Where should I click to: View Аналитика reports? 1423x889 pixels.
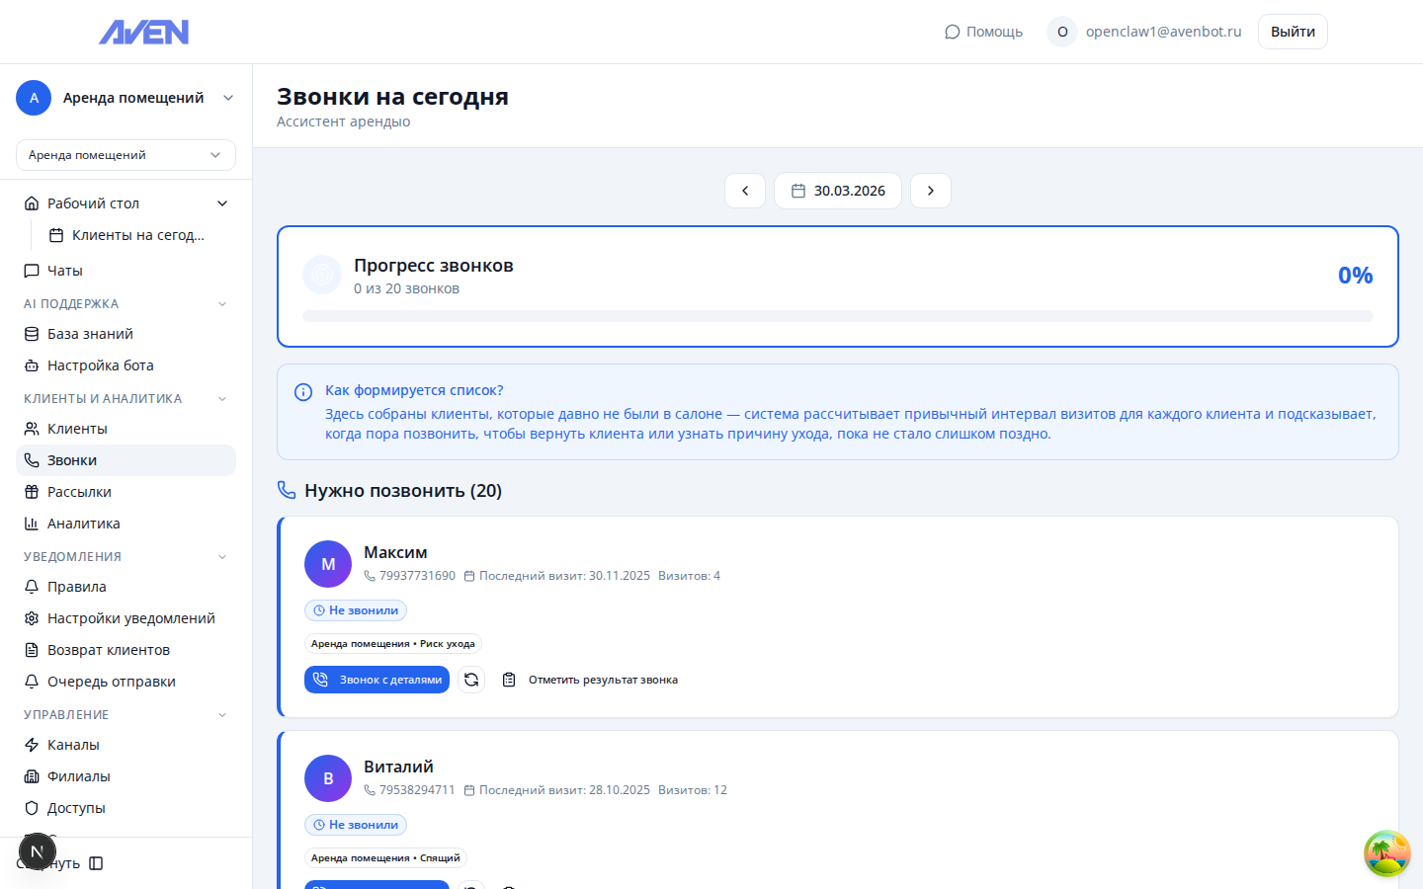84,523
